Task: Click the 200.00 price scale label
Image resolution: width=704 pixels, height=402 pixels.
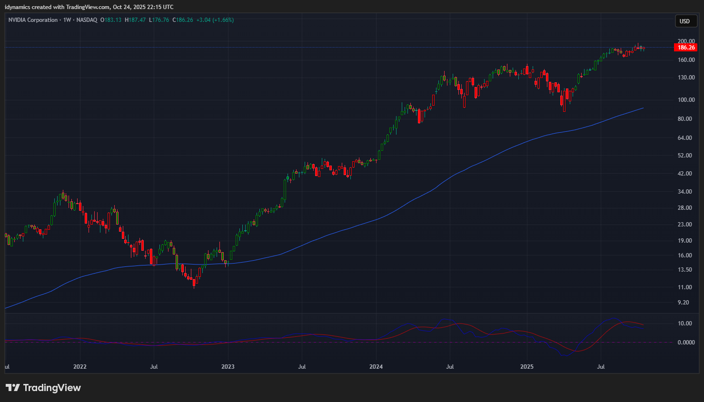Action: (686, 41)
